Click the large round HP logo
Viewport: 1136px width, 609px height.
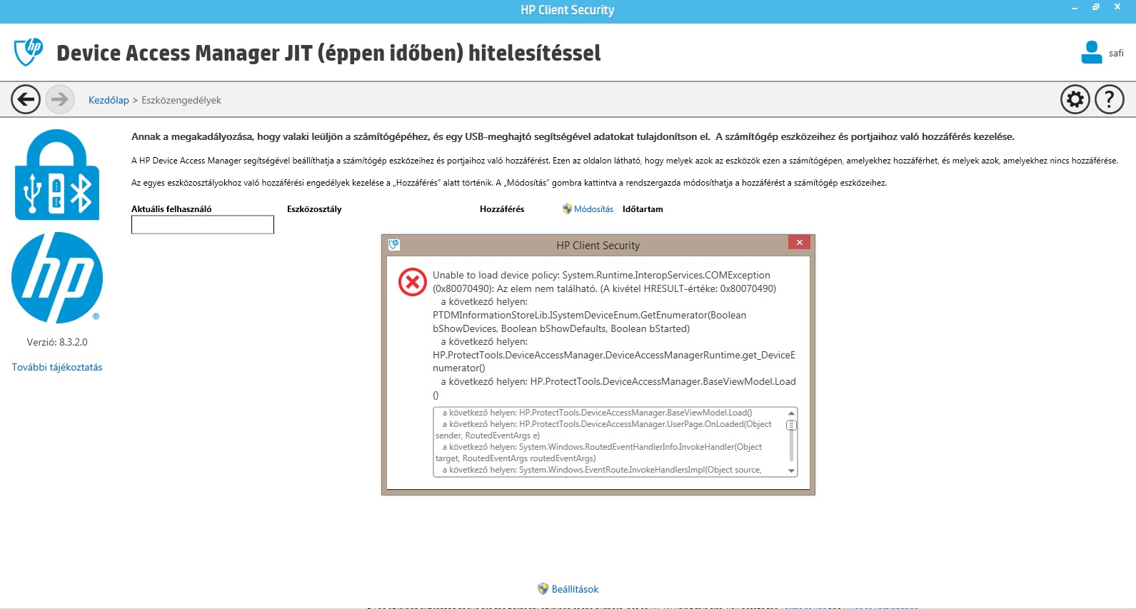[57, 278]
